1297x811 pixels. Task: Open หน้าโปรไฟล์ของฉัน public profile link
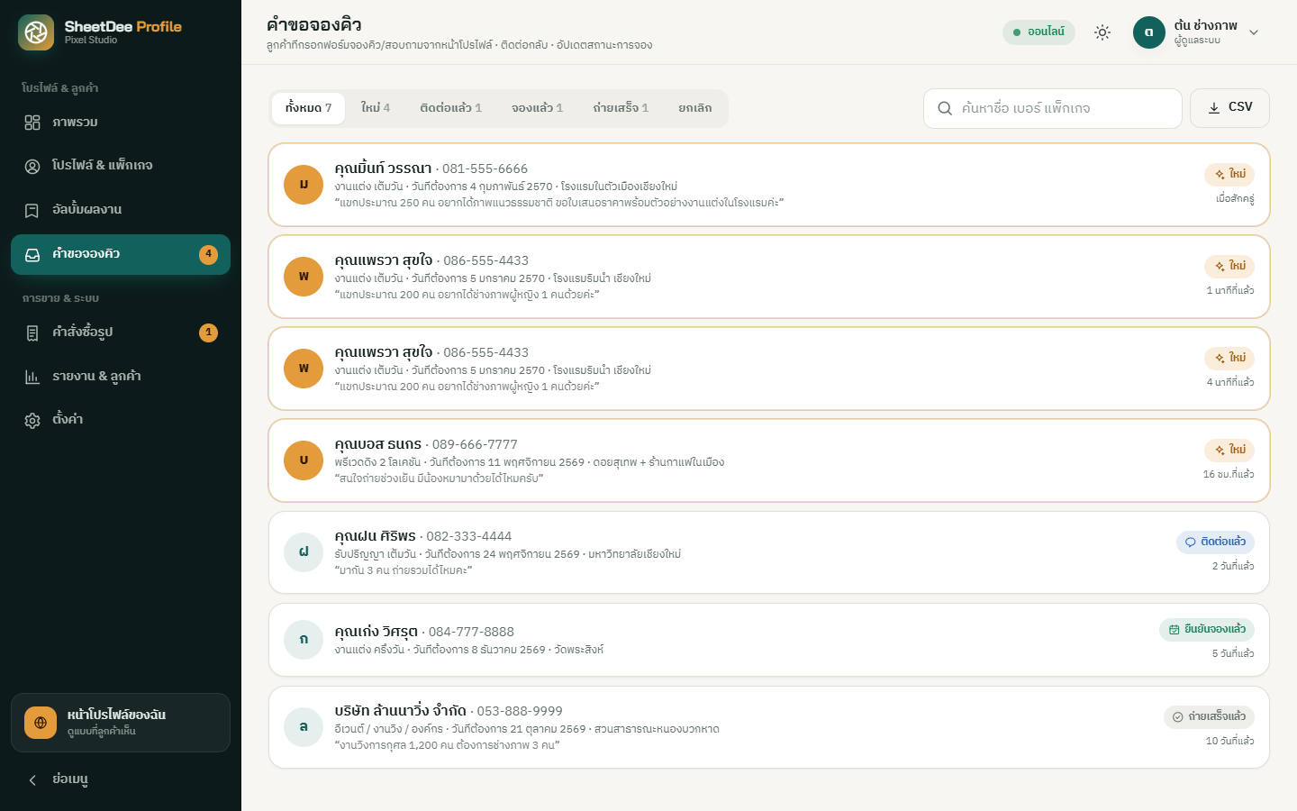pos(121,723)
